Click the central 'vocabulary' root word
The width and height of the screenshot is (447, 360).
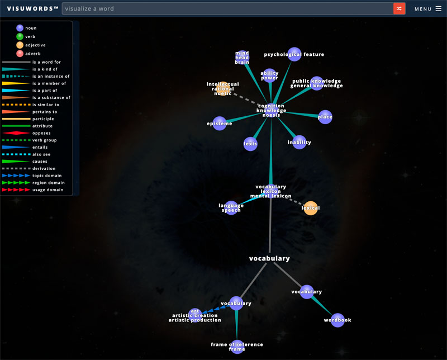(269, 258)
